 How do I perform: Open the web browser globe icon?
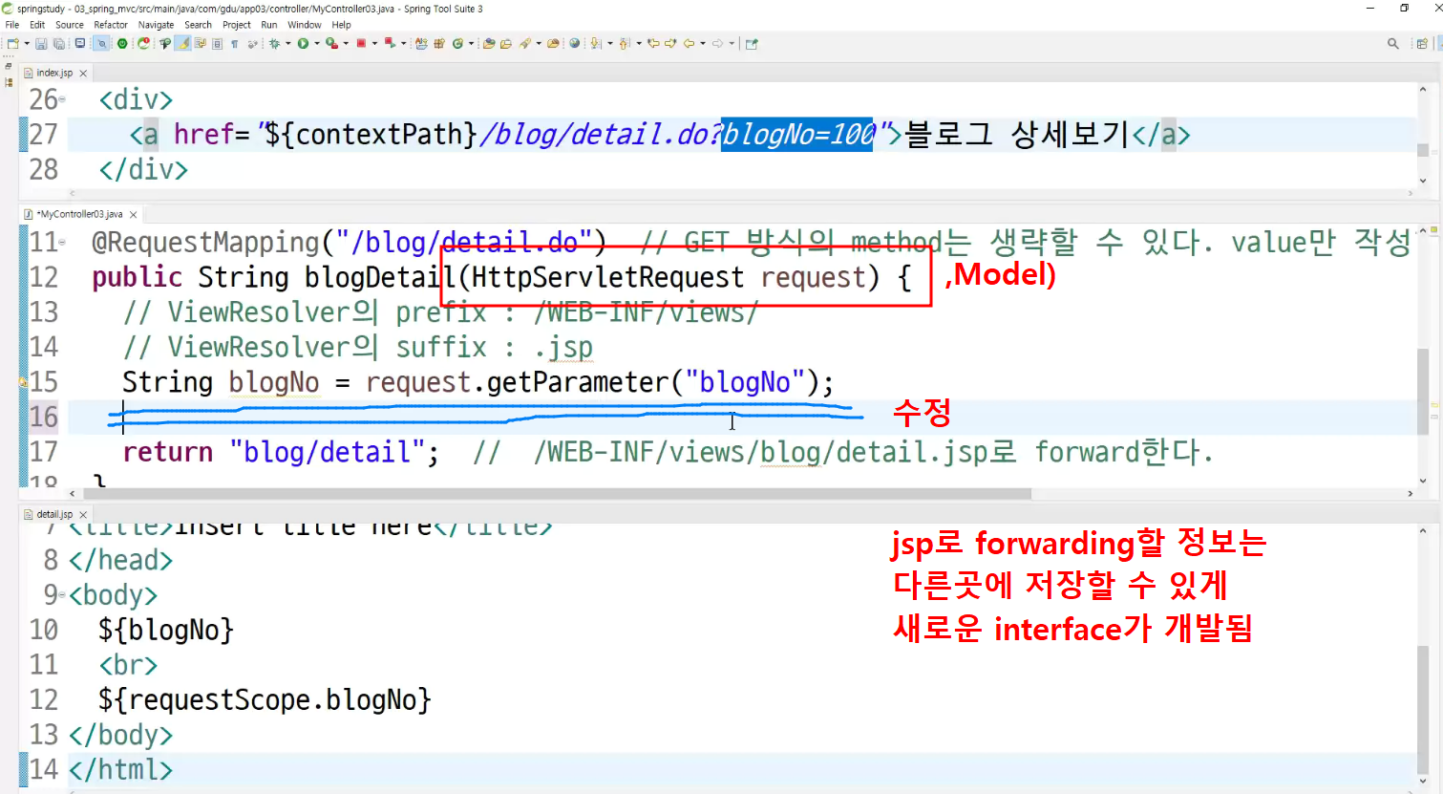574,43
